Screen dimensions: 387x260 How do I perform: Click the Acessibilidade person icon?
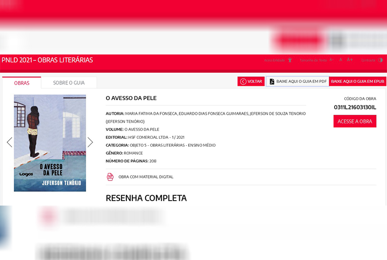[290, 60]
